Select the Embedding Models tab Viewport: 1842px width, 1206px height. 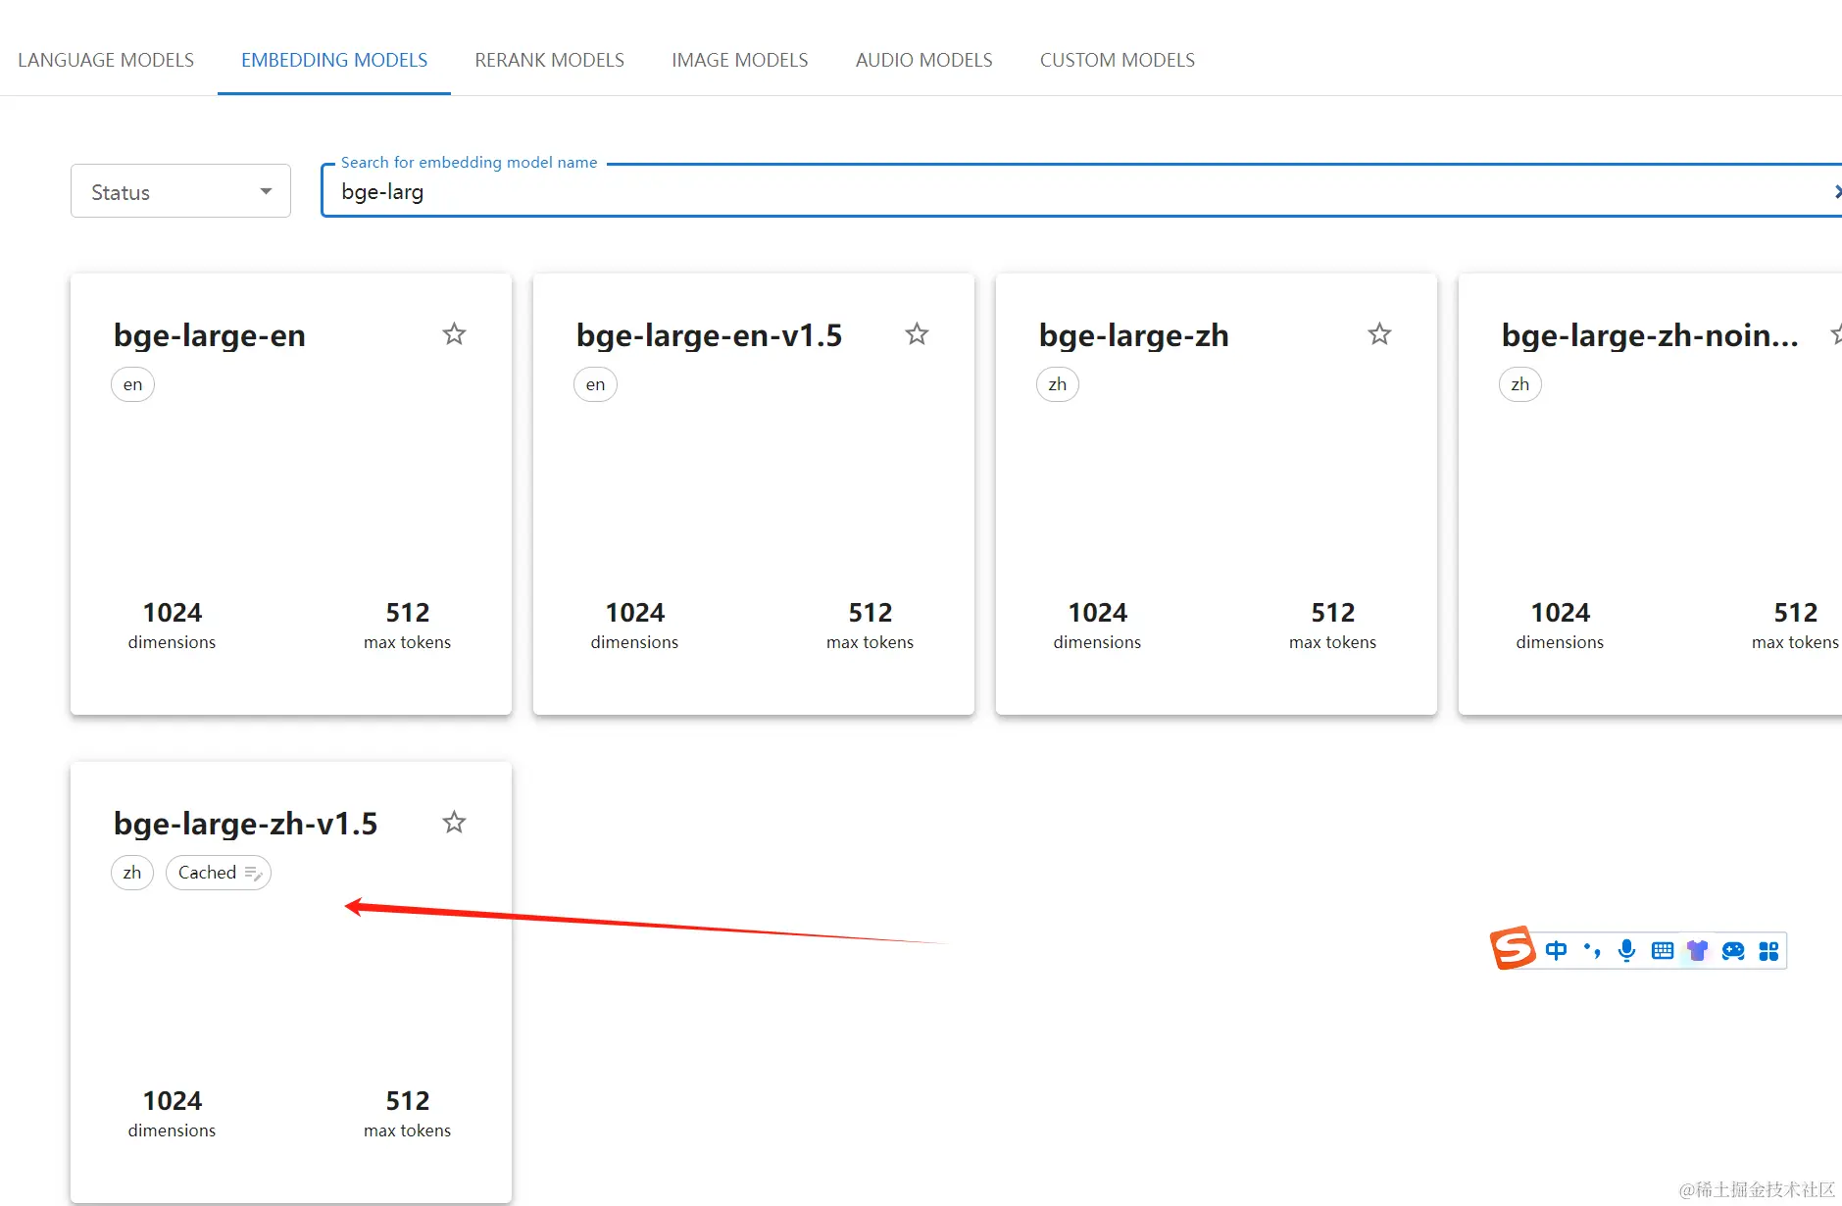point(334,60)
